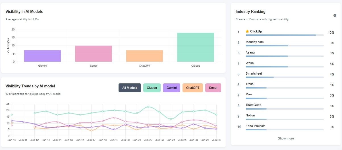342x150 pixels.
Task: Click the info icon in Industry Ranking
Action: coord(335,15)
